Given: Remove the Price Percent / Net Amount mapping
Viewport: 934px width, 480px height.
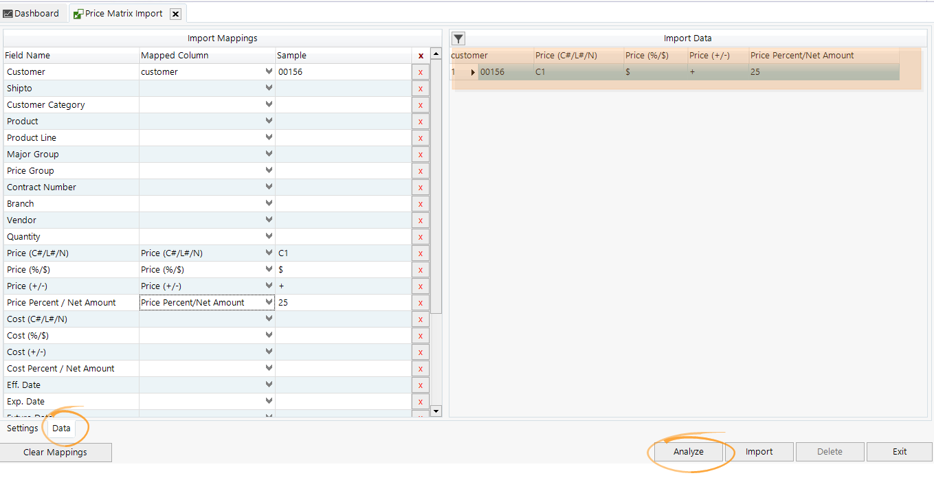Looking at the screenshot, I should [x=420, y=302].
